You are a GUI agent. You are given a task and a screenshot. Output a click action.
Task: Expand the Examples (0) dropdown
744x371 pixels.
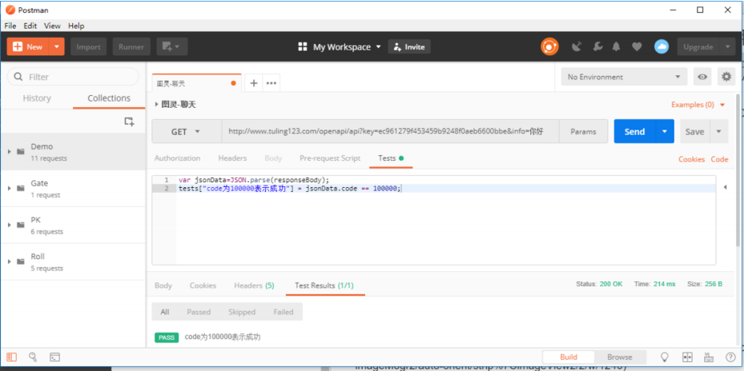coord(698,105)
